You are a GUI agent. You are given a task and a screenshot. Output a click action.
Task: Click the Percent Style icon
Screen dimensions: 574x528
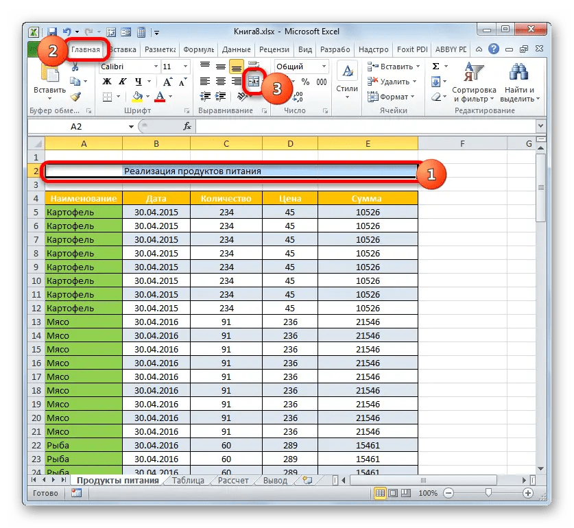305,82
